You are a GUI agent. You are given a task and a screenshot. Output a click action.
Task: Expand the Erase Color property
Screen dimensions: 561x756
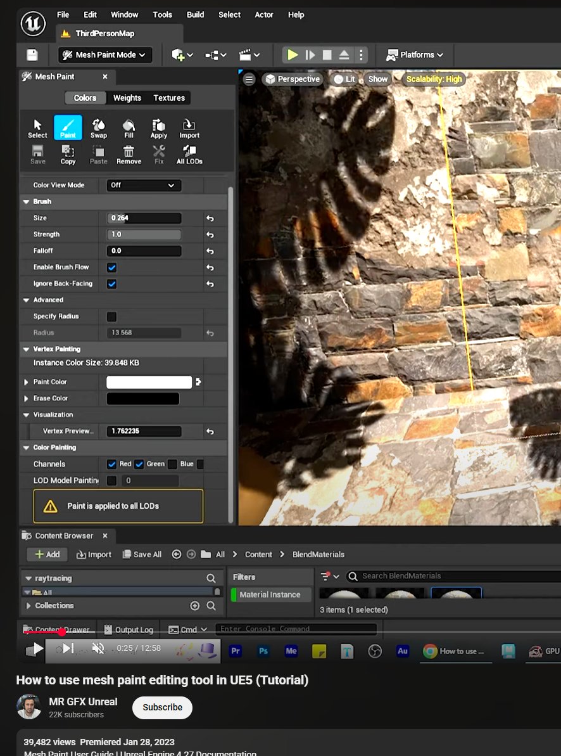pyautogui.click(x=26, y=398)
